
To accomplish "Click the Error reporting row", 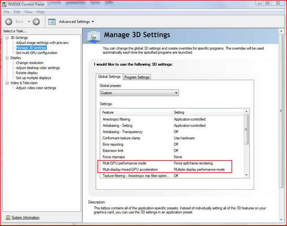I will point(172,144).
